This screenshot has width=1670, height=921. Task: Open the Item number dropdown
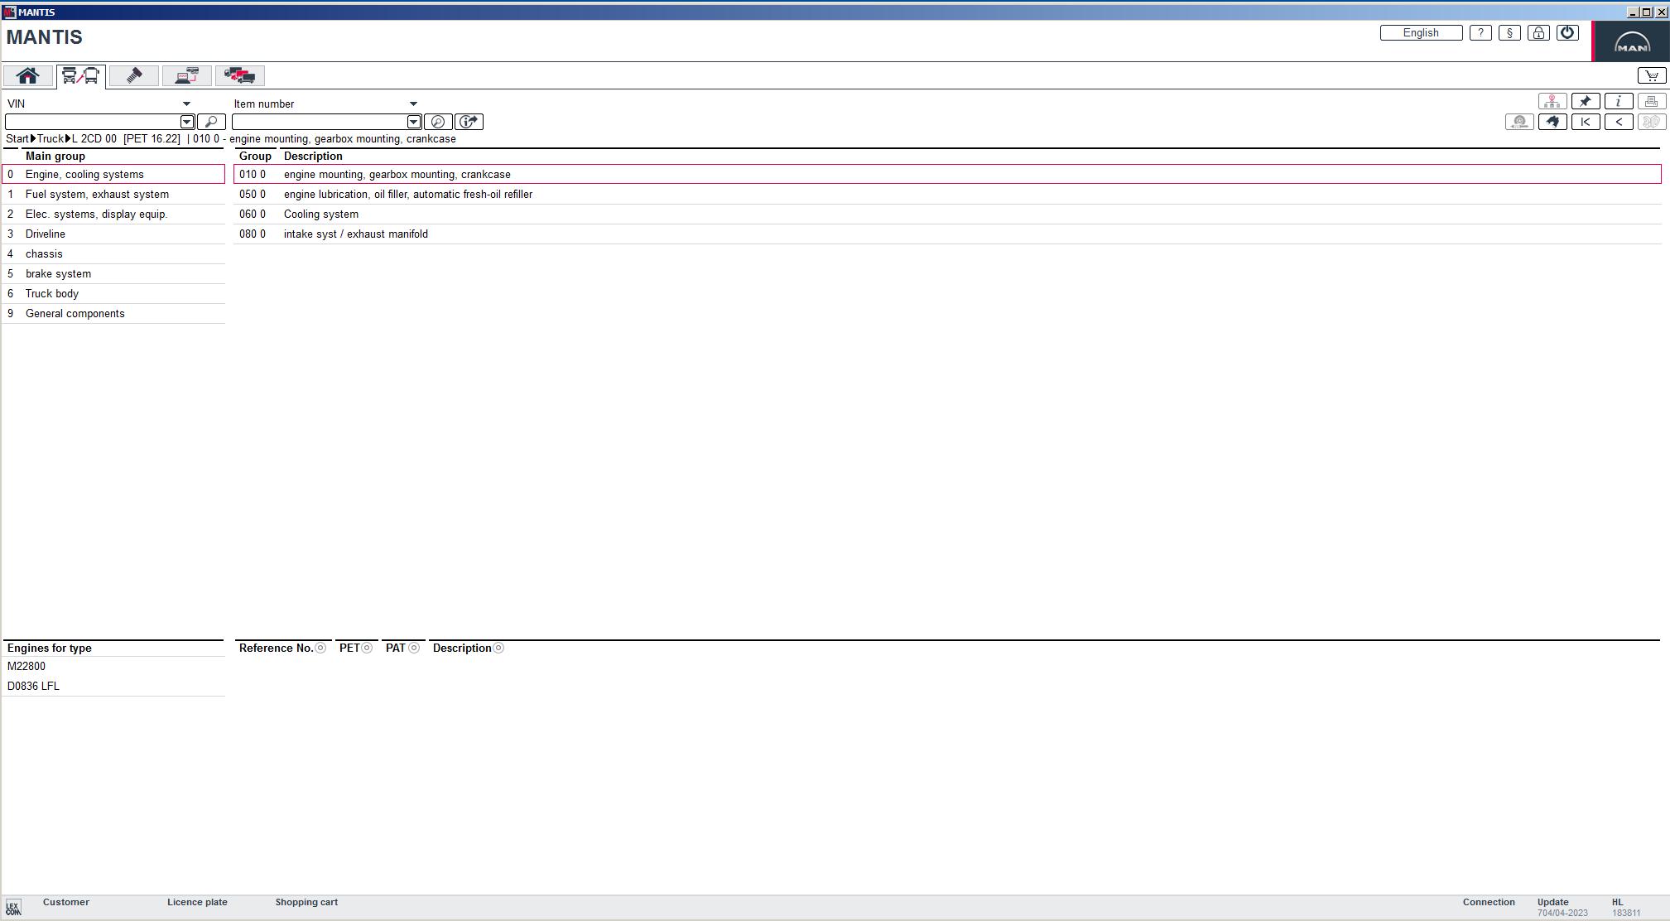tap(414, 103)
